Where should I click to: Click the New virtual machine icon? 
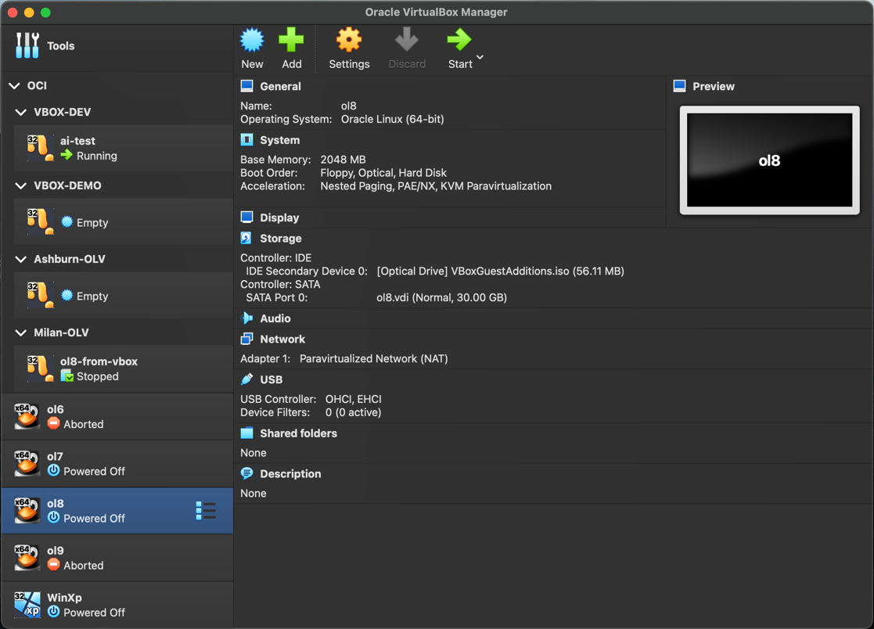tap(252, 41)
